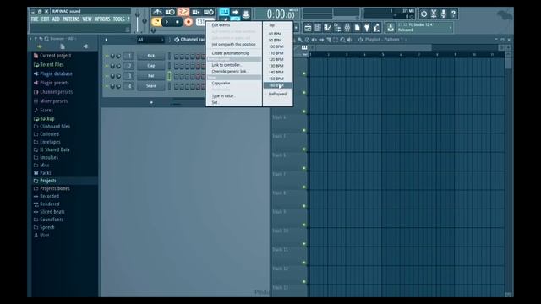
Task: Select 160 BPM in tempo presets submenu
Action: 278,85
